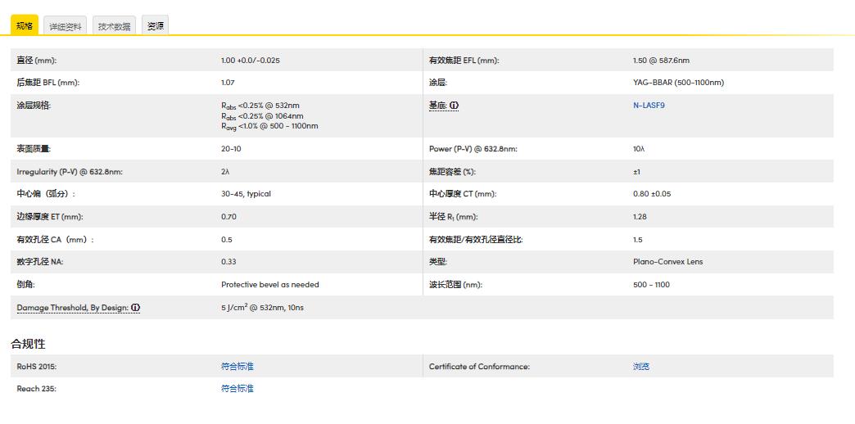Viewport: 855px width, 424px height.
Task: Click the info icon next to 基底
Action: [455, 106]
